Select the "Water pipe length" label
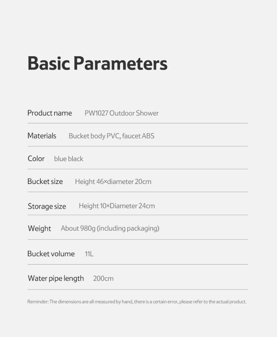Image resolution: width=277 pixels, height=337 pixels. point(56,278)
